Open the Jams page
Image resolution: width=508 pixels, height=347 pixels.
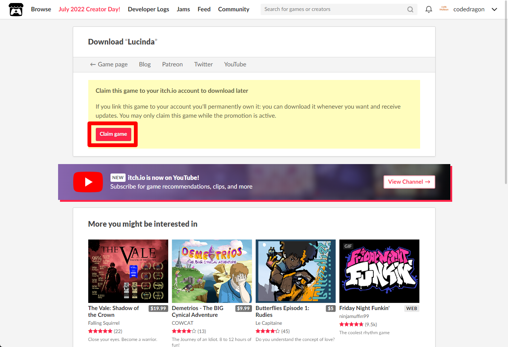183,9
